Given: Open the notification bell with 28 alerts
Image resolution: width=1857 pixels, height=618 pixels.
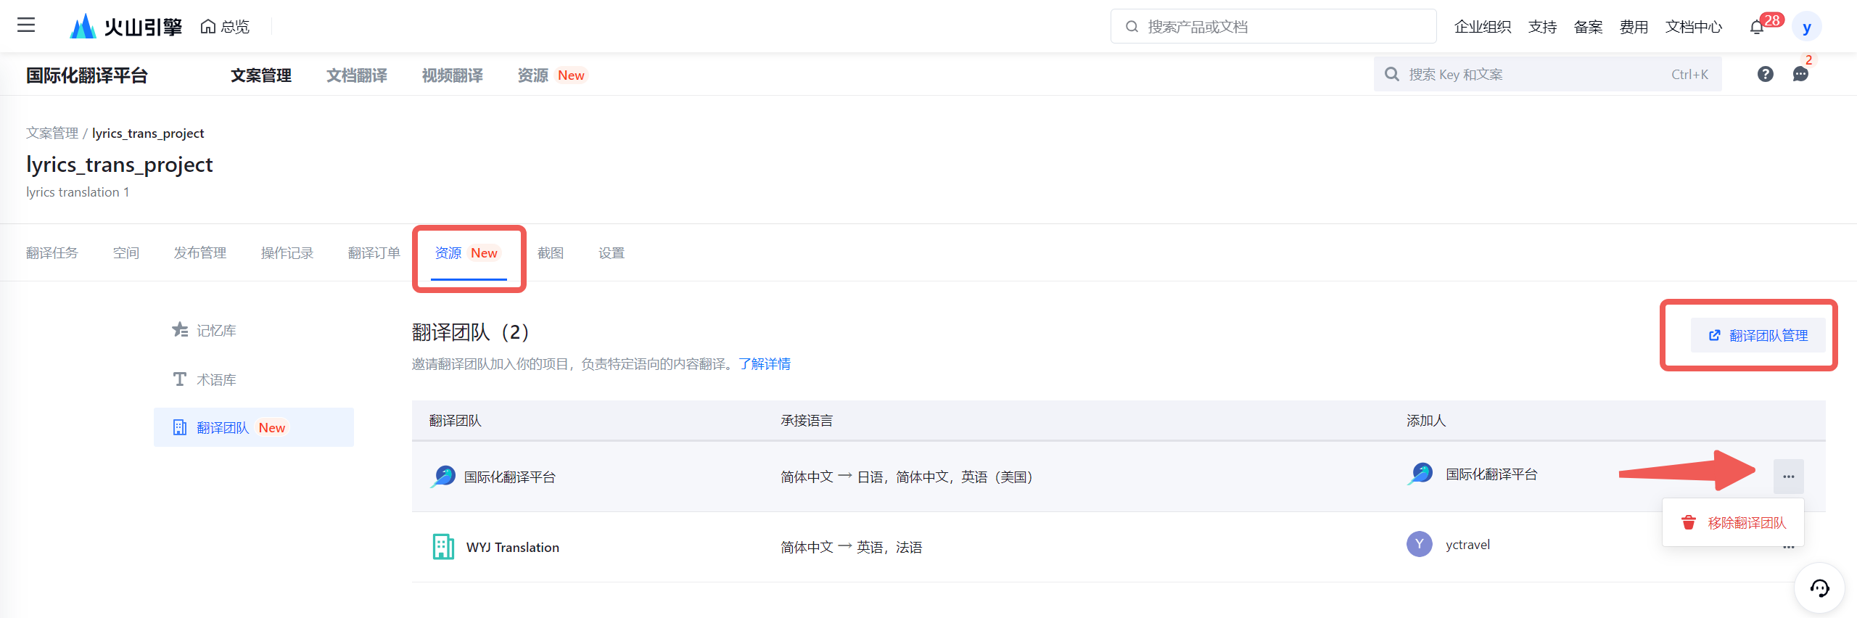Looking at the screenshot, I should tap(1756, 28).
